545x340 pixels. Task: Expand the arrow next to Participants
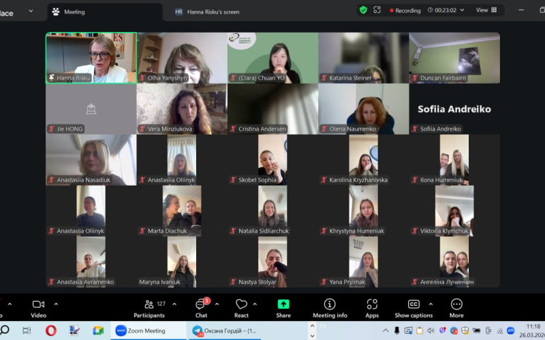[174, 304]
